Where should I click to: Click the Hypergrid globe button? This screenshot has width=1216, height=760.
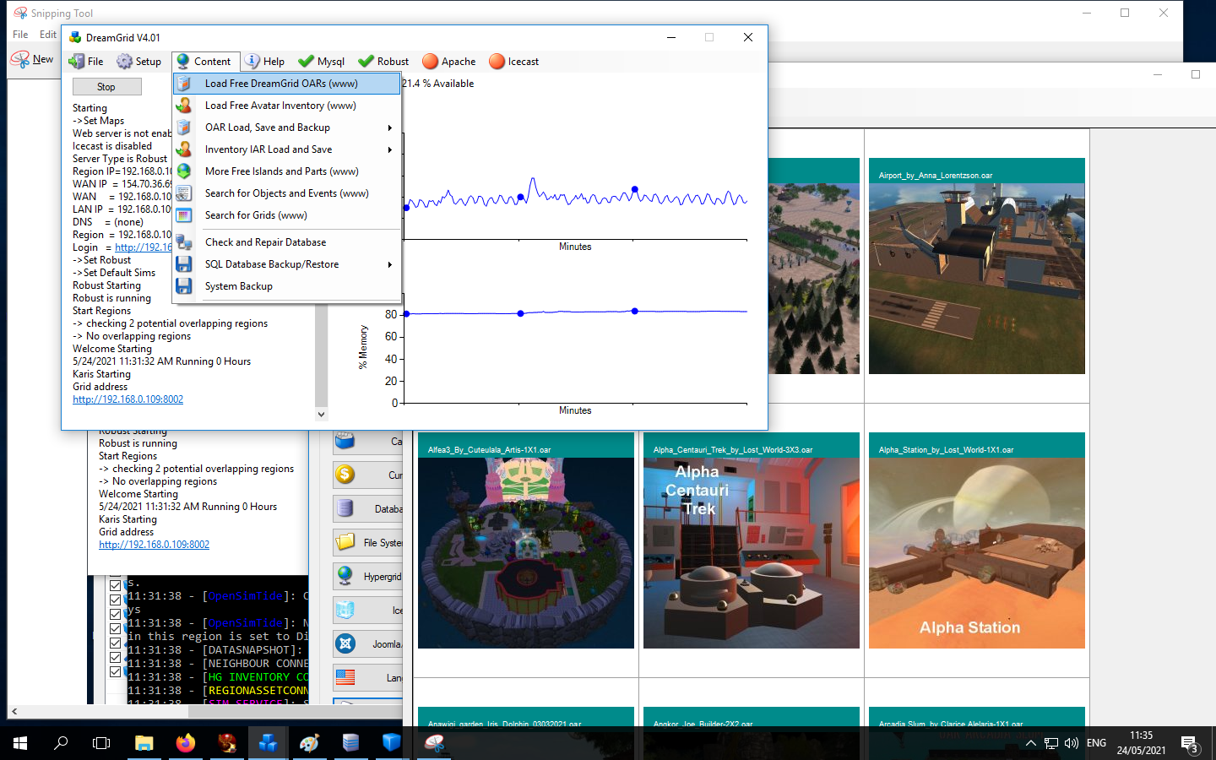(367, 576)
